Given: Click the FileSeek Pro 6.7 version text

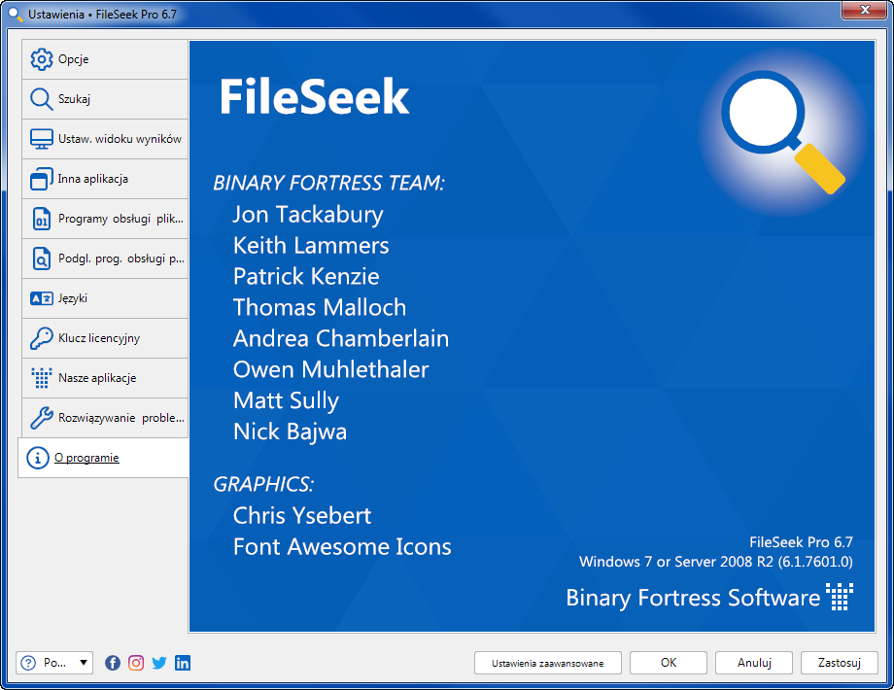Looking at the screenshot, I should (x=801, y=542).
